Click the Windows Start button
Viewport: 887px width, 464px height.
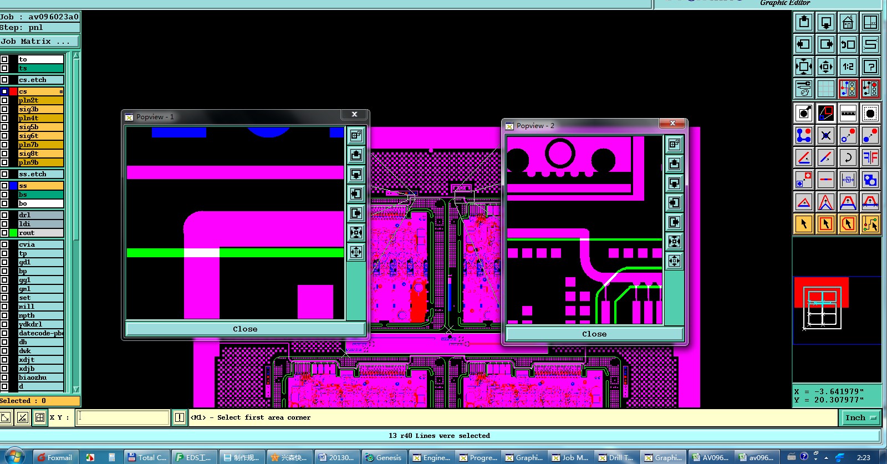tap(14, 456)
